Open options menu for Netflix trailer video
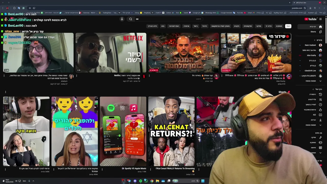Screen dimensions: 327x184 77,76
